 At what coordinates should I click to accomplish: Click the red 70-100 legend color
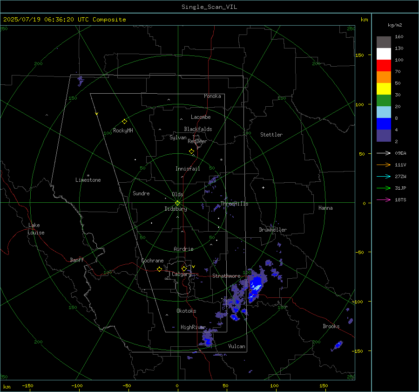pos(384,66)
